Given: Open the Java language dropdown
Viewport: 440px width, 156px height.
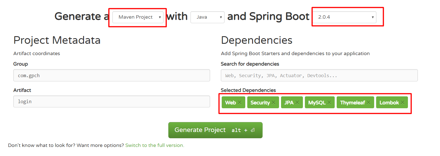Looking at the screenshot, I should pos(207,17).
